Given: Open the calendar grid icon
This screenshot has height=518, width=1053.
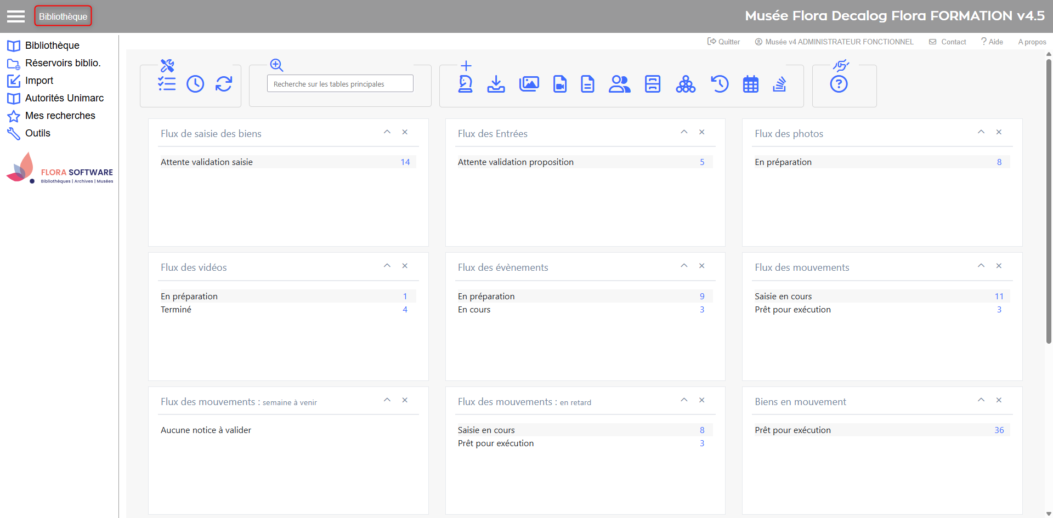Looking at the screenshot, I should click(x=750, y=84).
